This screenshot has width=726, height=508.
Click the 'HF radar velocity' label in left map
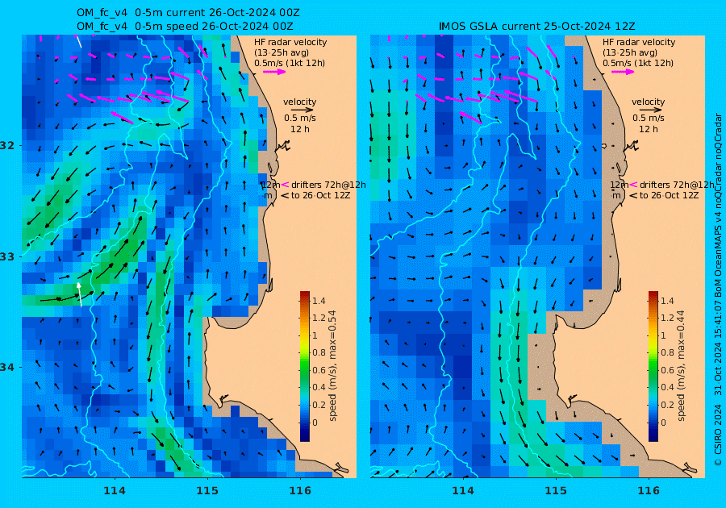tap(290, 42)
